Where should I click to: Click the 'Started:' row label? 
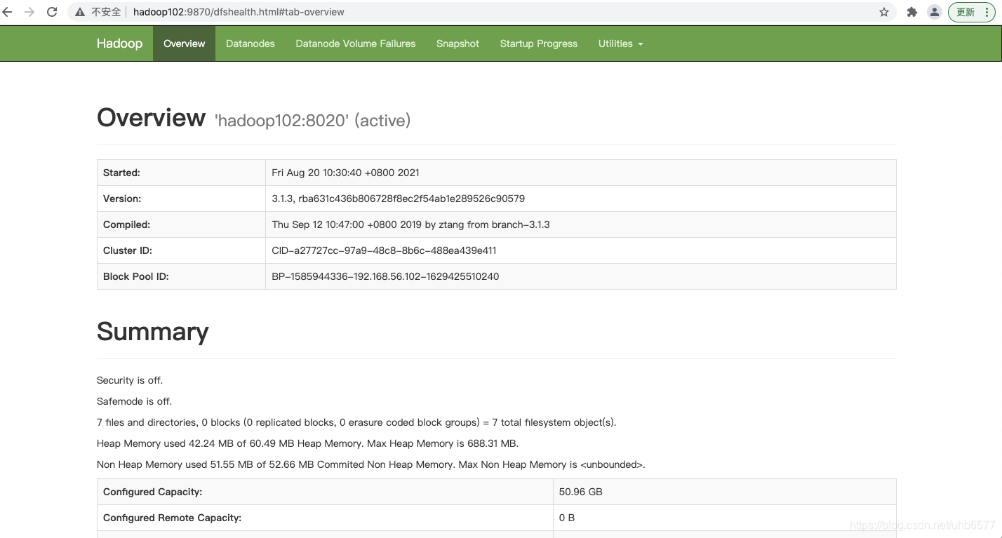(x=121, y=173)
